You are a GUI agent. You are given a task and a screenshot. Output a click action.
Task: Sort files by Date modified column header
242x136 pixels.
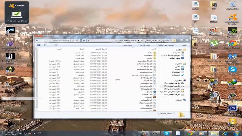[101, 49]
